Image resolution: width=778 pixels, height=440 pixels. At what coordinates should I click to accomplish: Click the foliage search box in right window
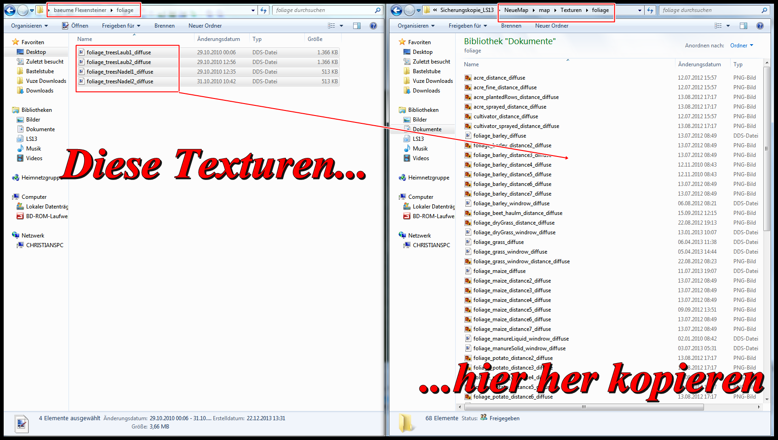click(710, 10)
